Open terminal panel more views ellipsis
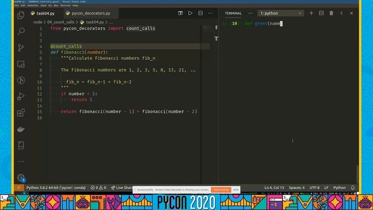Viewport: 373px width, 210px height. 250,13
